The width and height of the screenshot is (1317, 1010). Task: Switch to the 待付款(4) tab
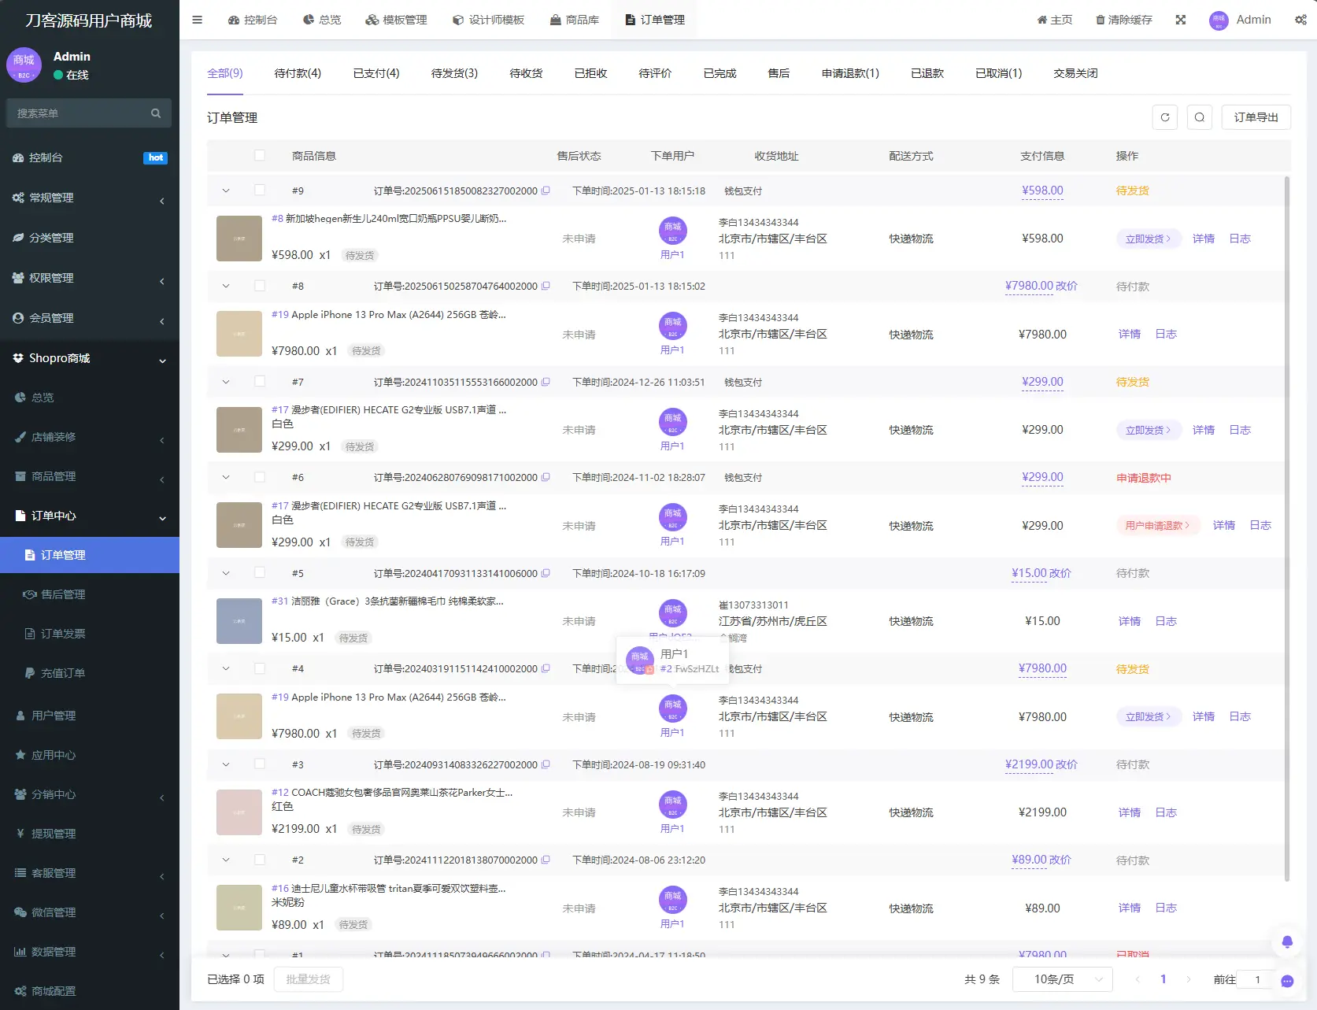(x=298, y=72)
